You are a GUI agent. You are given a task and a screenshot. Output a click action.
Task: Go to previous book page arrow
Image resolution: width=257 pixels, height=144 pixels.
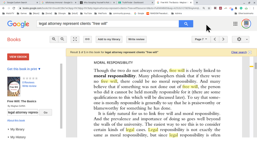[x=215, y=39]
